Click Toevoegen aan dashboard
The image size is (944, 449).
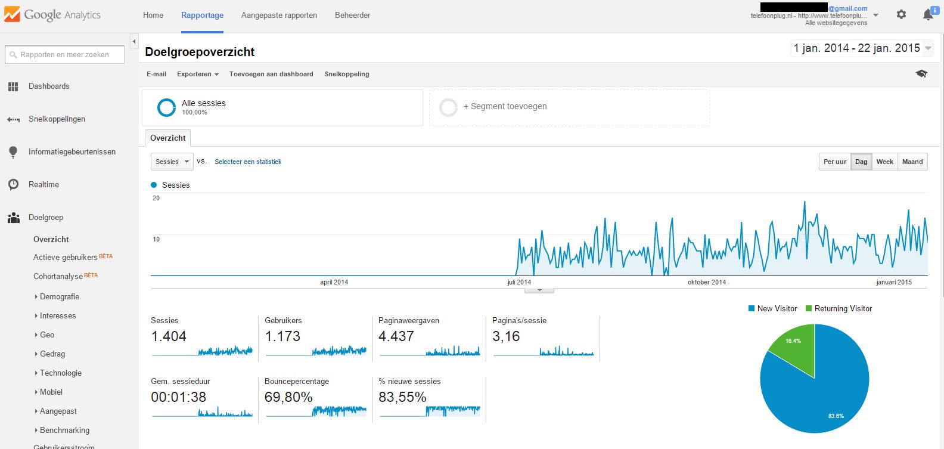click(271, 74)
